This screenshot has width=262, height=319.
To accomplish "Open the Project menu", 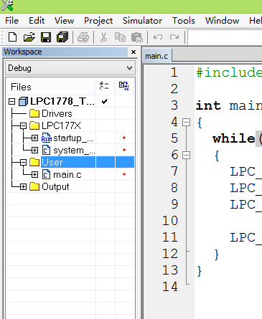I will (x=98, y=21).
